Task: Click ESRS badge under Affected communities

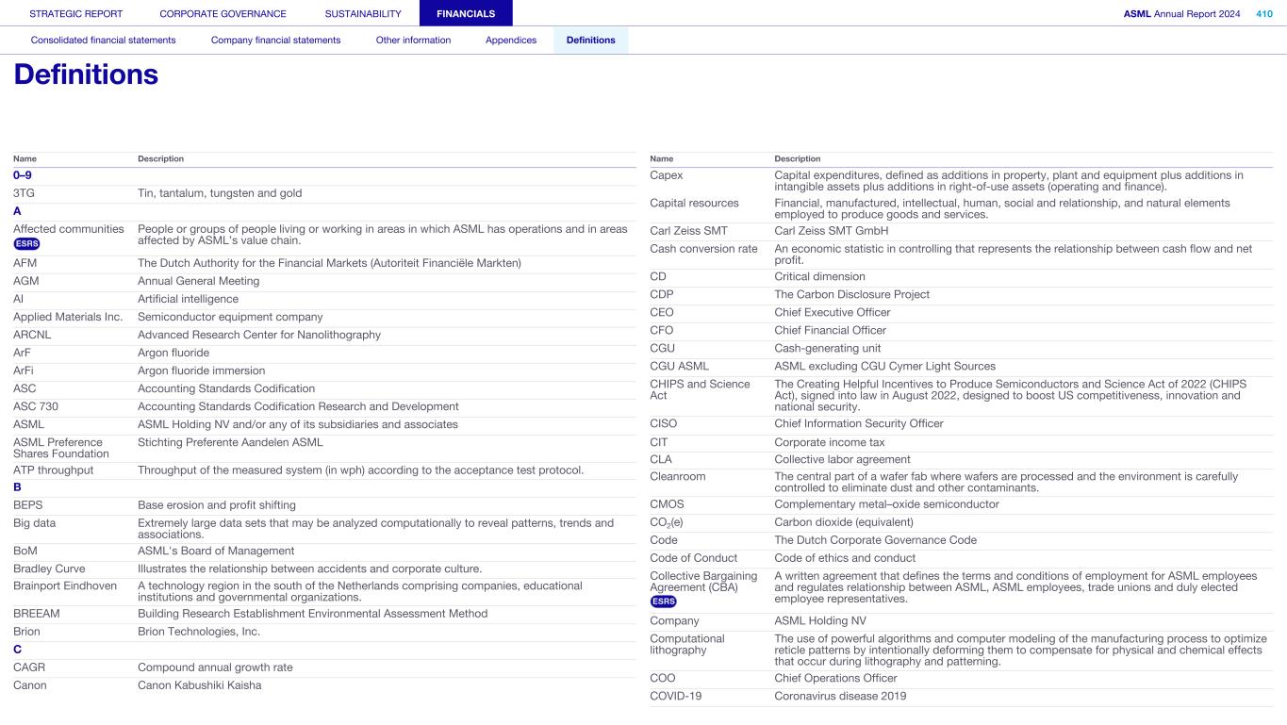Action: [x=26, y=244]
